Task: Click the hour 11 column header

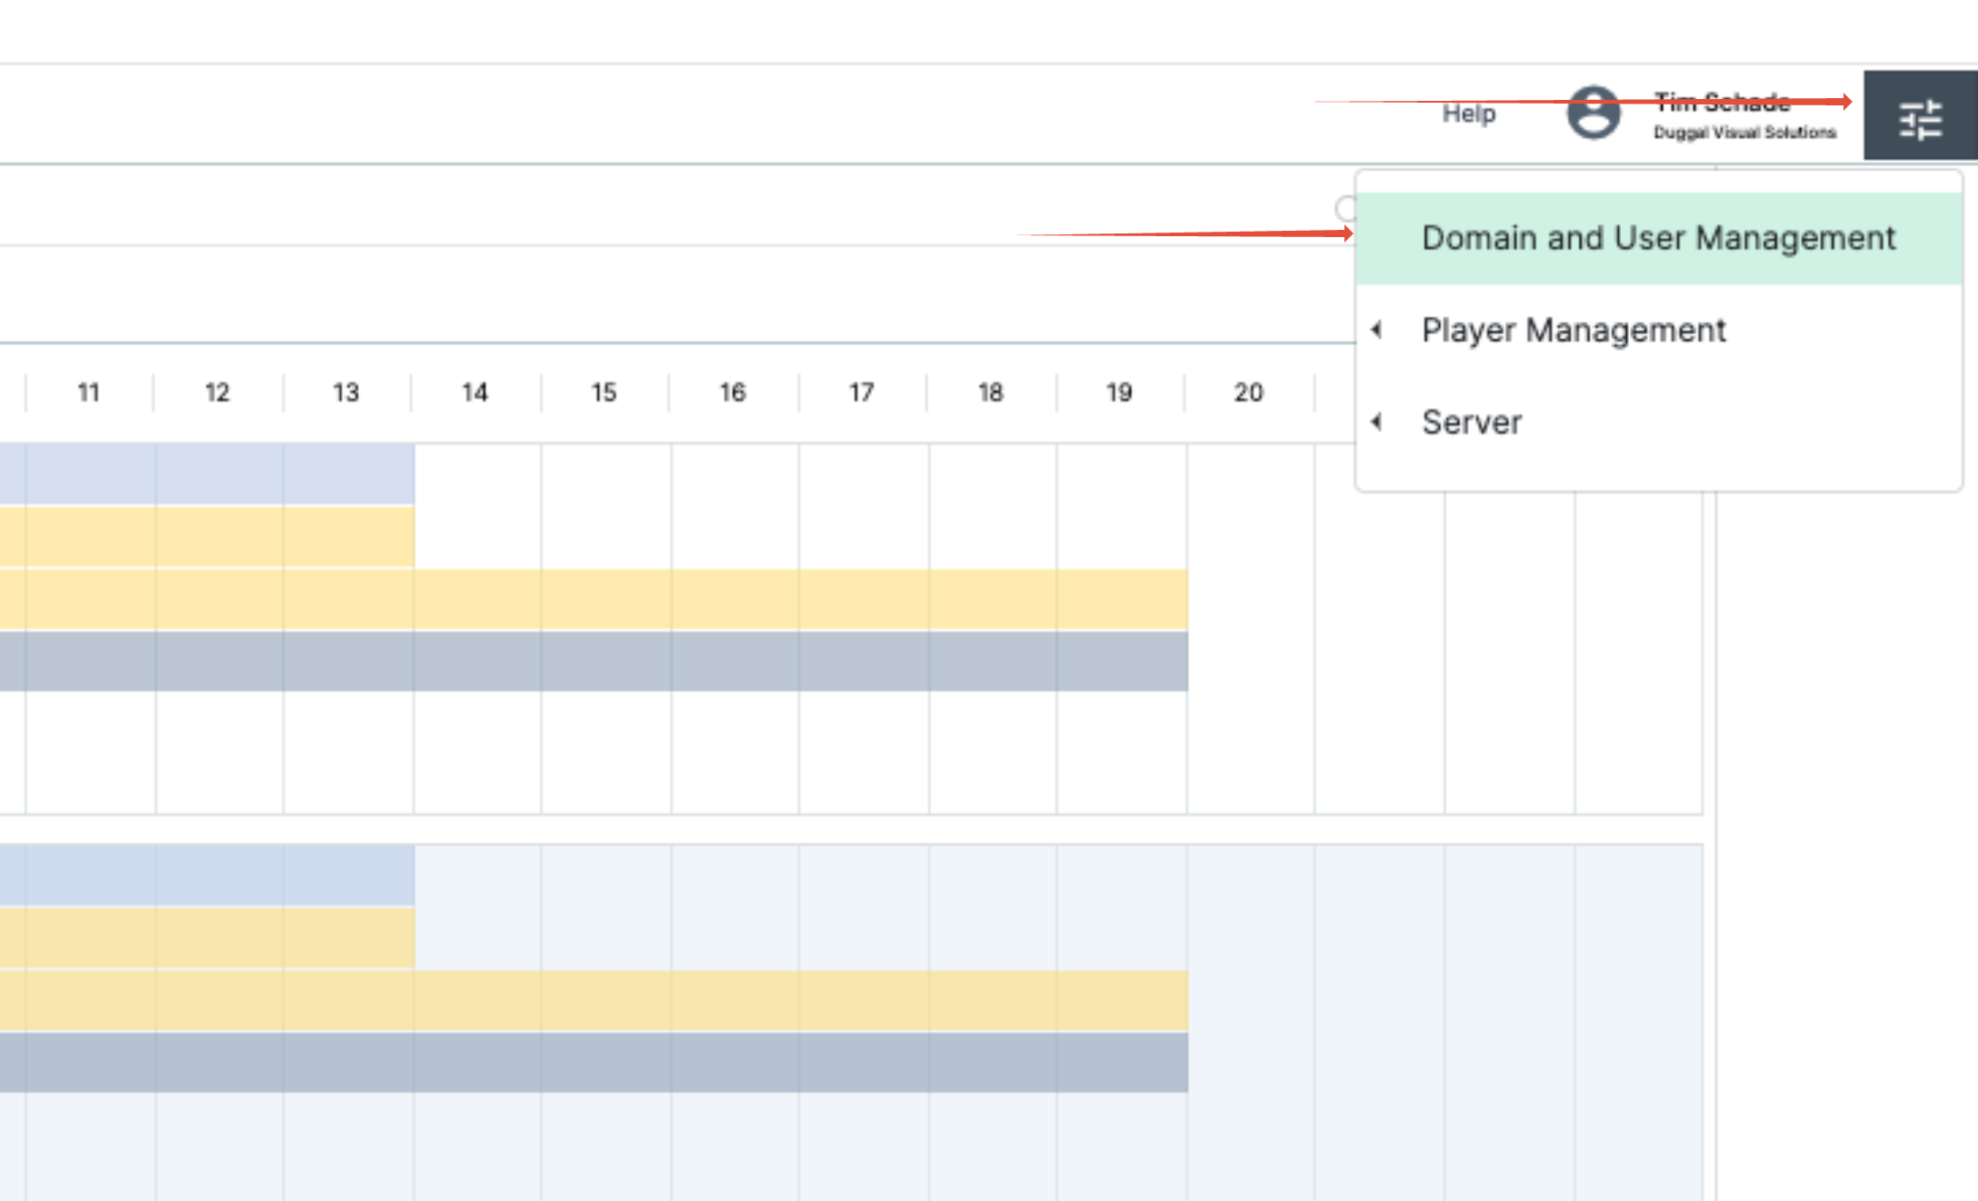Action: coord(88,392)
